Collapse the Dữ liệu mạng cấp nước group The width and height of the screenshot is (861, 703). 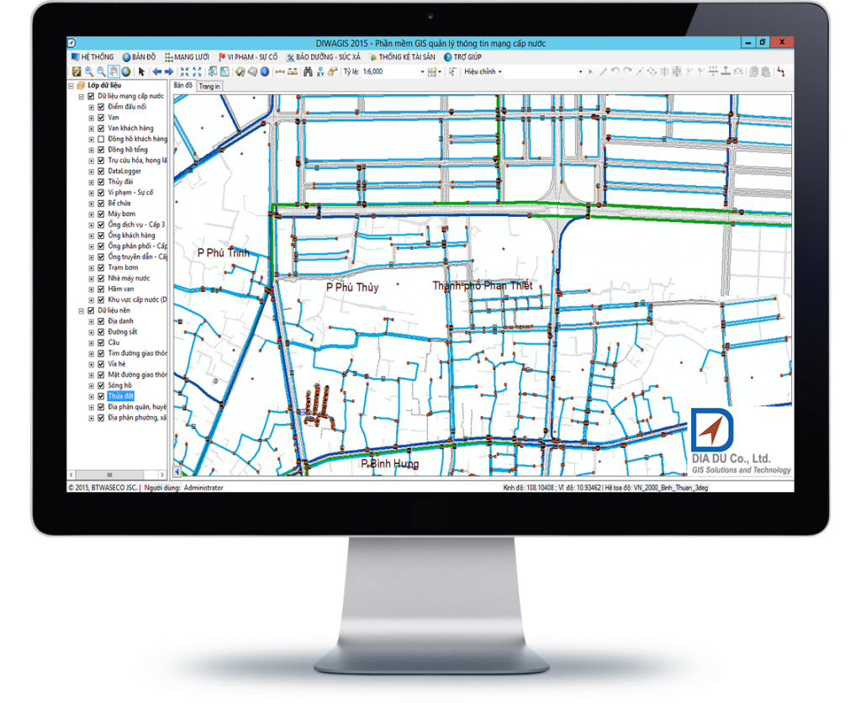click(x=82, y=96)
